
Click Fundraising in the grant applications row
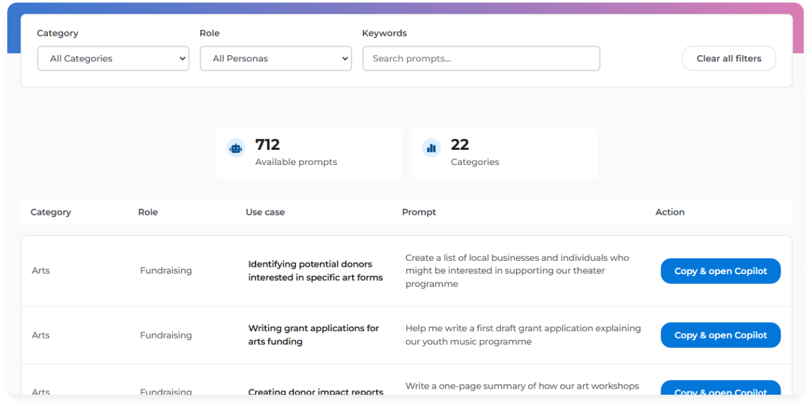(166, 335)
